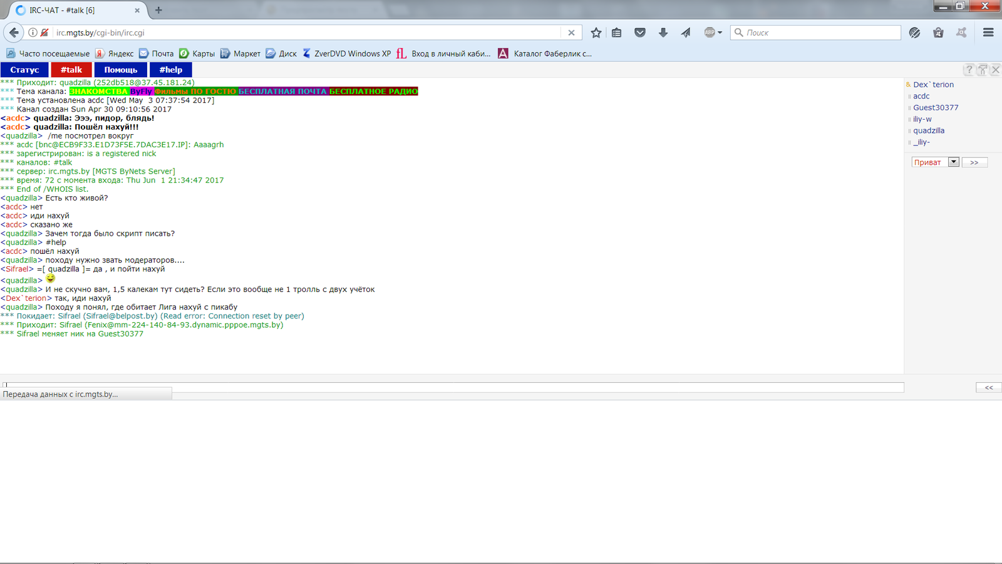Open ZverDVD Windows XP bookmark
The width and height of the screenshot is (1002, 564).
pos(346,54)
